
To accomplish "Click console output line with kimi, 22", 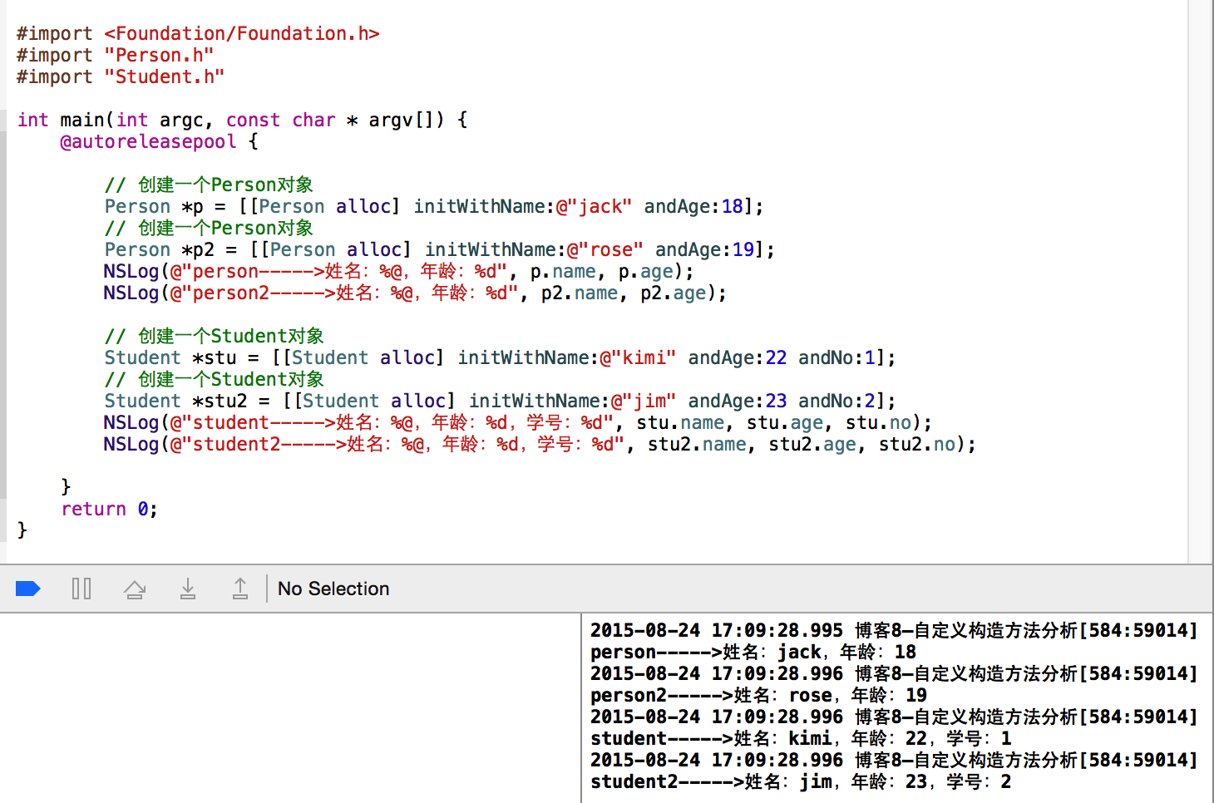I will 801,738.
